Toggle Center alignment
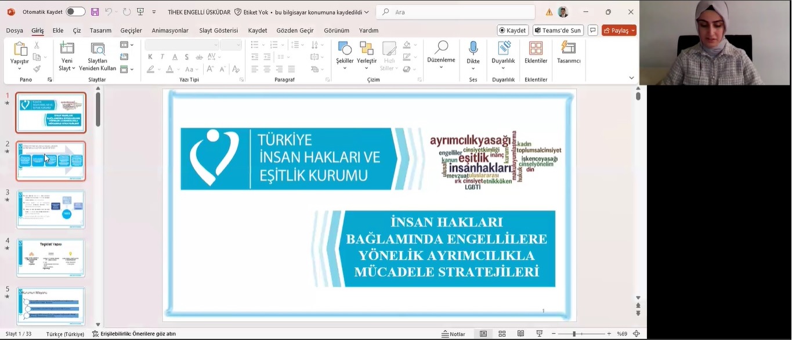The height and width of the screenshot is (340, 792). pos(267,68)
